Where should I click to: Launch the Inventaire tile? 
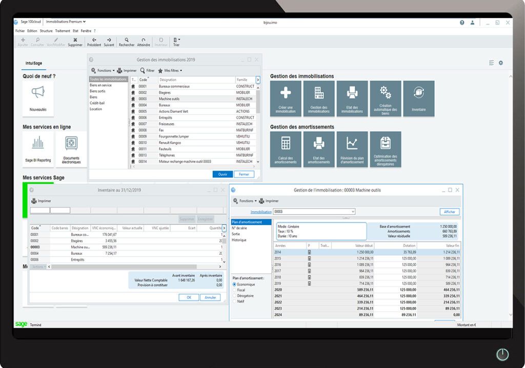coord(418,98)
